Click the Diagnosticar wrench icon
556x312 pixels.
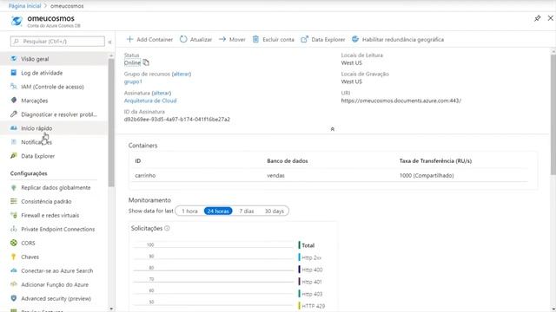point(14,114)
